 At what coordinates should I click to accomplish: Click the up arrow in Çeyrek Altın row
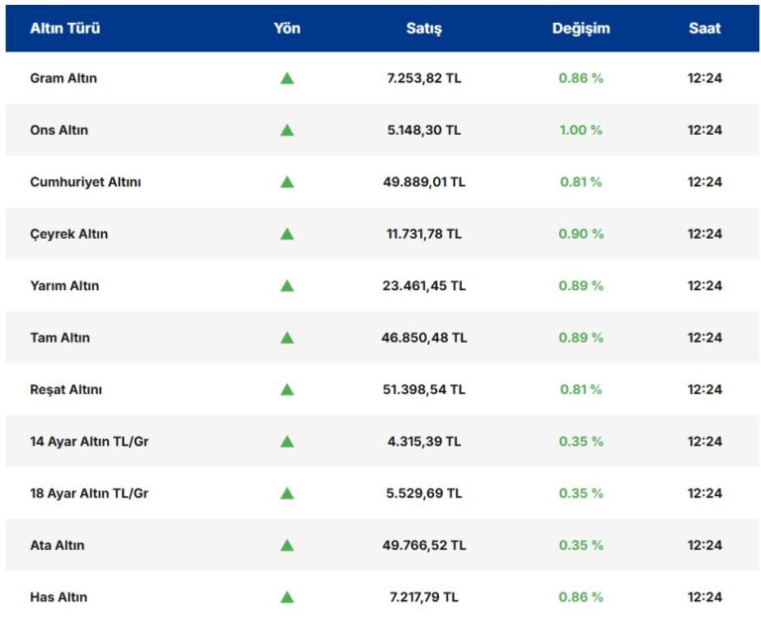[286, 234]
